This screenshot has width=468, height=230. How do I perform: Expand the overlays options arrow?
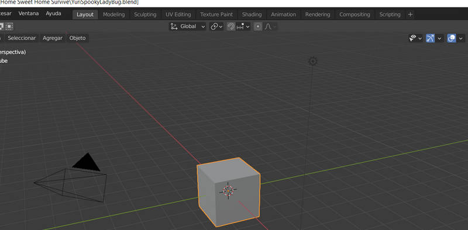point(460,39)
